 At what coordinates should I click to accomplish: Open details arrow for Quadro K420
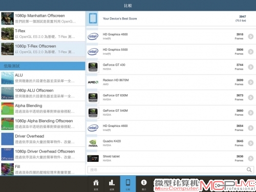[251, 143]
